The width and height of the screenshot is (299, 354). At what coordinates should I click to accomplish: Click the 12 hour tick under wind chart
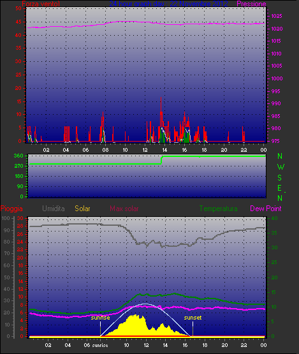(x=145, y=150)
